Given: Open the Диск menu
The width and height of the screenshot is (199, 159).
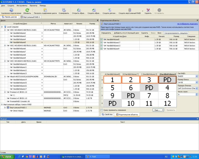Looking at the screenshot, I should pyautogui.click(x=3, y=5).
